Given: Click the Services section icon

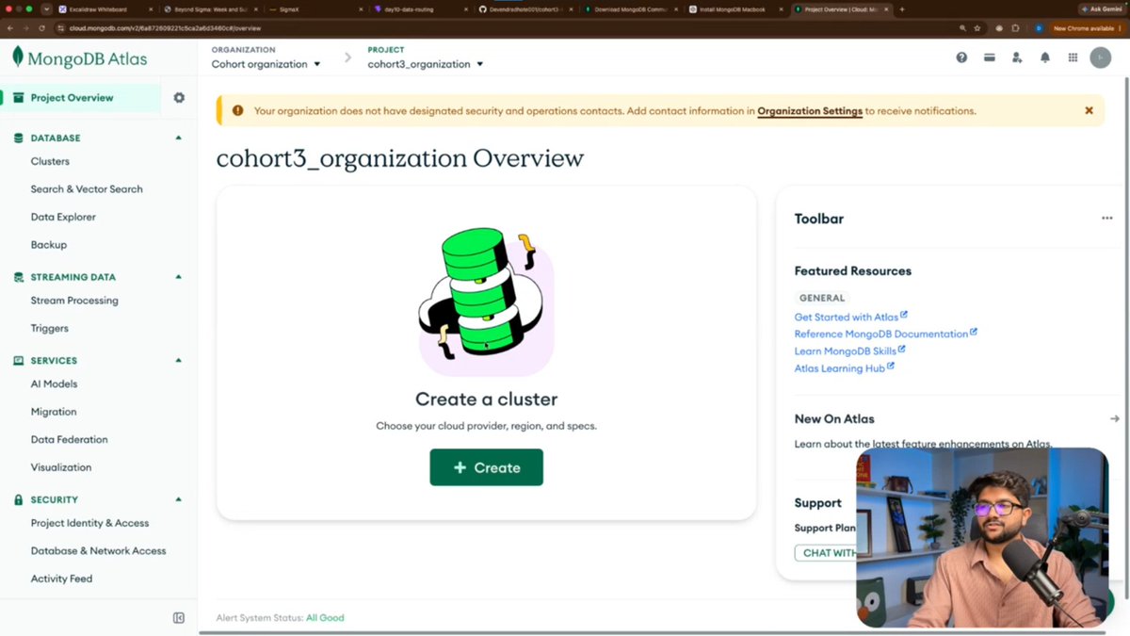Looking at the screenshot, I should click(19, 361).
